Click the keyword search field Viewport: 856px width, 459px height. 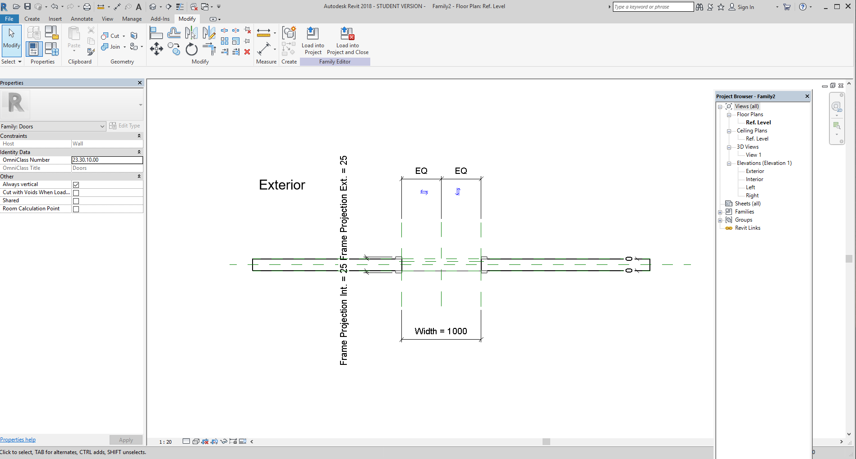[653, 7]
